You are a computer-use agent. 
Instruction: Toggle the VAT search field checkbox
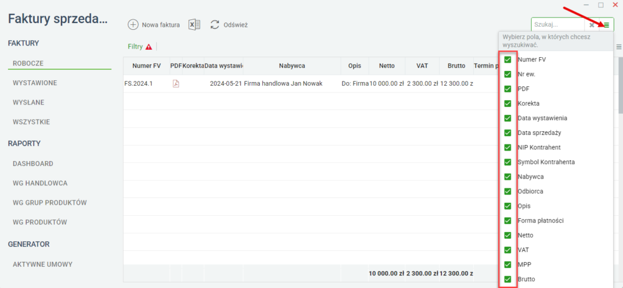[x=507, y=250]
